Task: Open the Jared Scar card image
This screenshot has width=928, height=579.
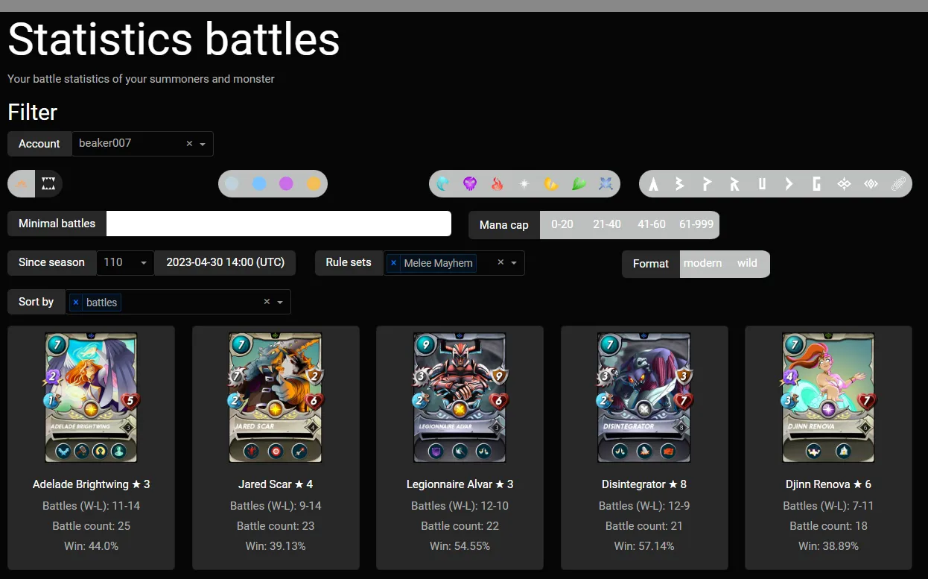Action: click(276, 397)
